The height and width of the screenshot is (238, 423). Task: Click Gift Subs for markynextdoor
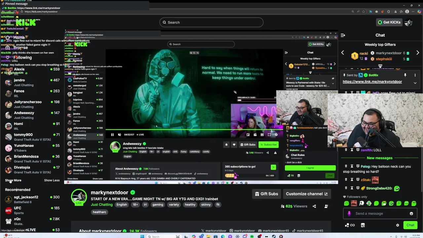266,194
